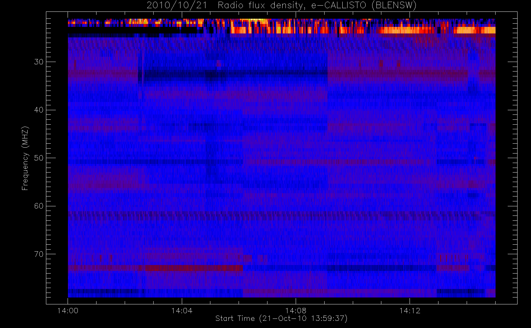Viewport: 531px width, 328px height.
Task: Click the 40 MHz frequency tick label
Action: coord(39,110)
